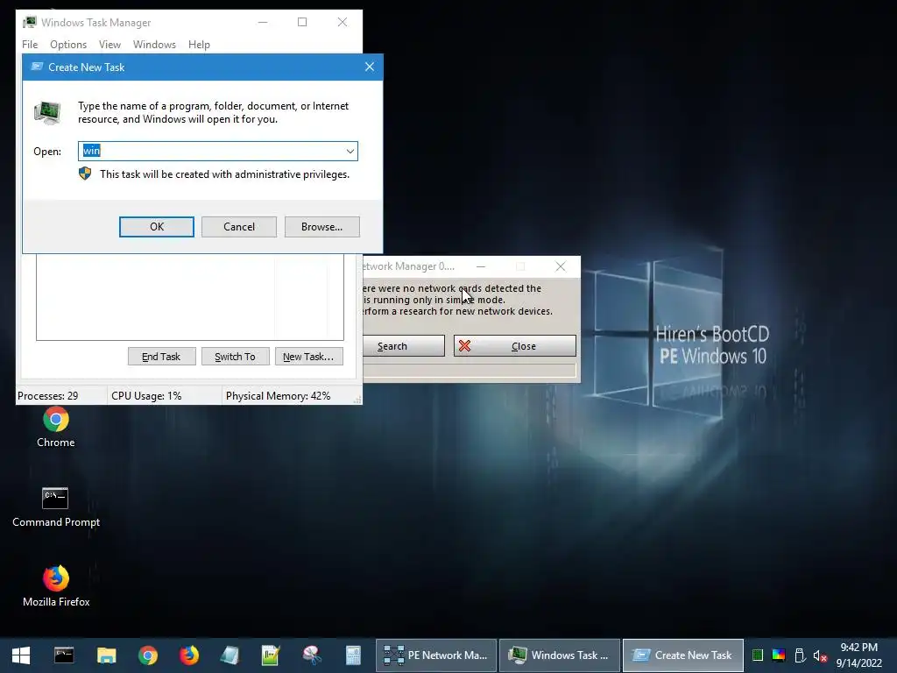Open Chrome desktop shortcut
This screenshot has width=897, height=673.
pyautogui.click(x=55, y=428)
